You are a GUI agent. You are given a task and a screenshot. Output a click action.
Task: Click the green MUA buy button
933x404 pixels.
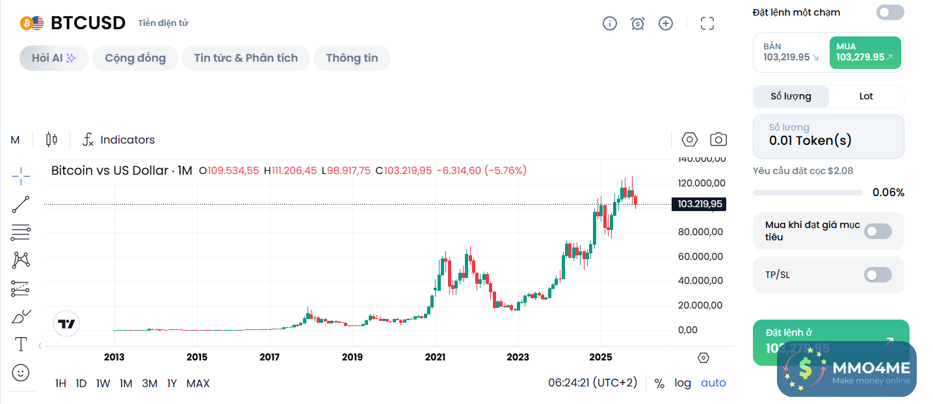[x=865, y=52]
